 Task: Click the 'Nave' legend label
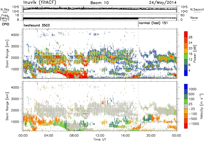coord(194,18)
